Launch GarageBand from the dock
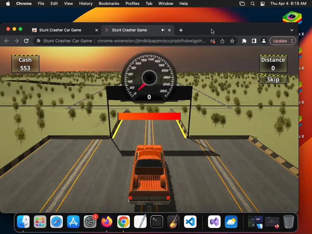The height and width of the screenshot is (234, 312). [x=173, y=222]
